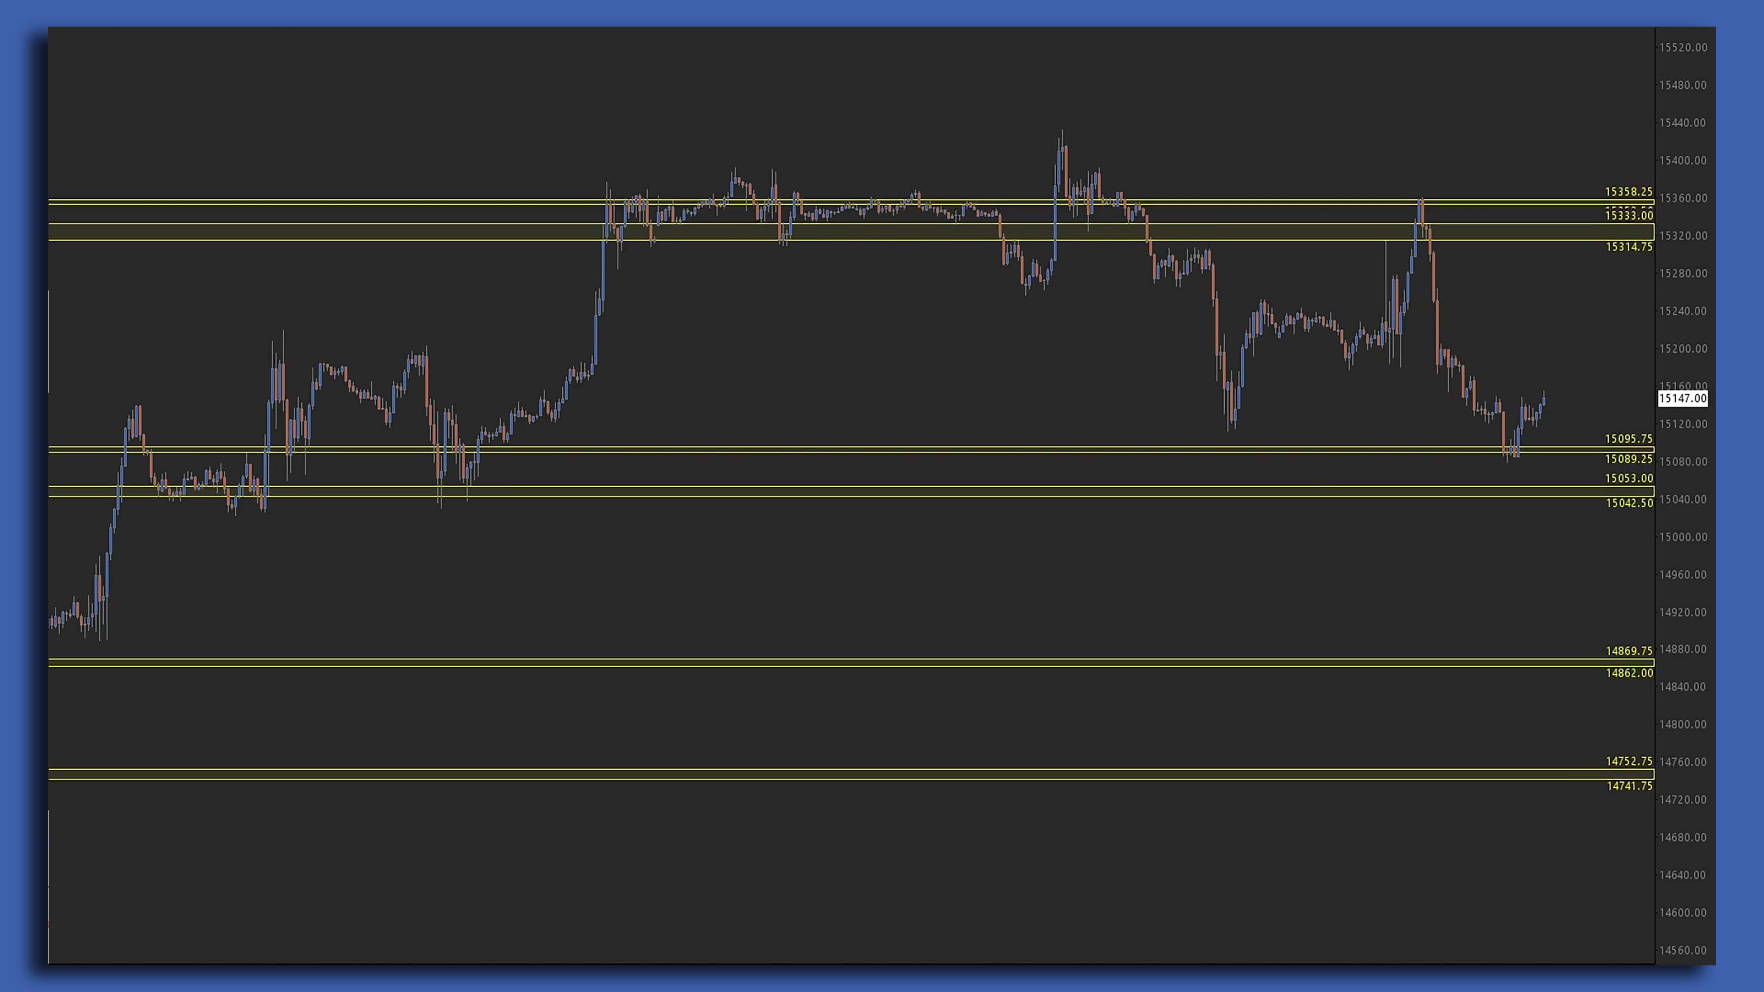Click 15040.00 on the price axis
1764x992 pixels.
1683,499
